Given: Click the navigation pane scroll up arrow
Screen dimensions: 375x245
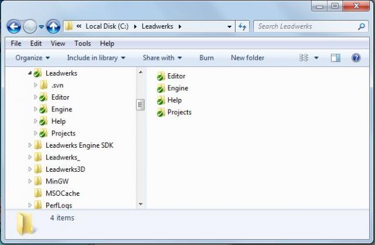Looking at the screenshot, I should 141,72.
